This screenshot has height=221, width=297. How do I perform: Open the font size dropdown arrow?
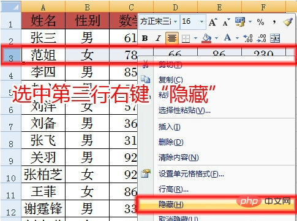point(201,21)
